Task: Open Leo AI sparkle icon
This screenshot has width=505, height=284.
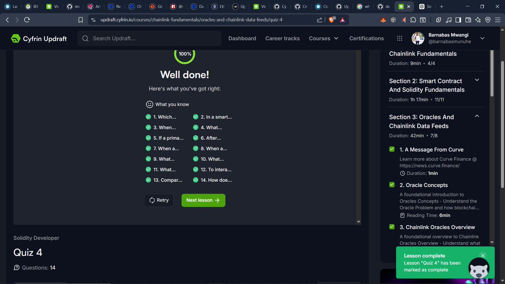Action: pos(478,20)
